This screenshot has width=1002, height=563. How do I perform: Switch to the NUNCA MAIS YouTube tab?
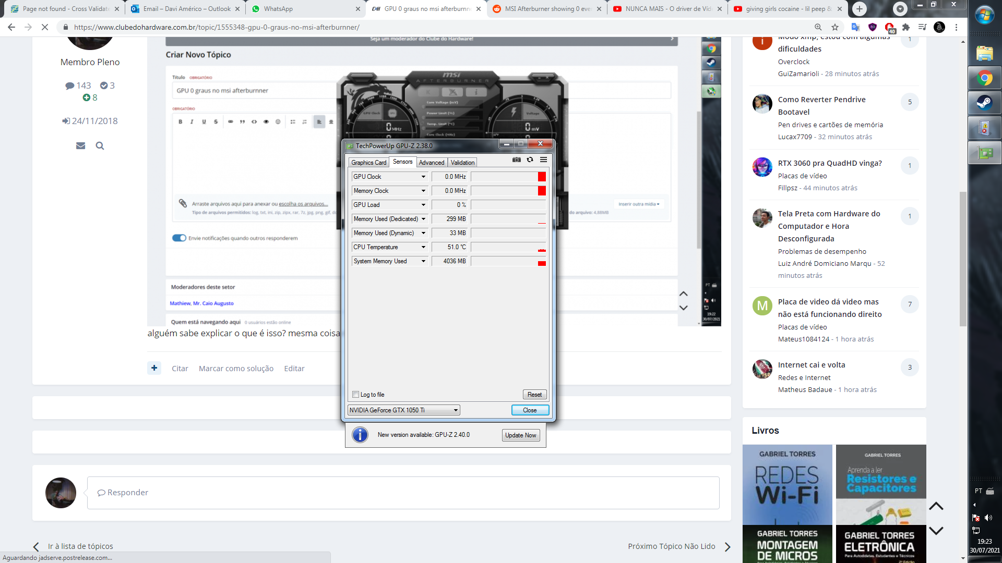667,9
